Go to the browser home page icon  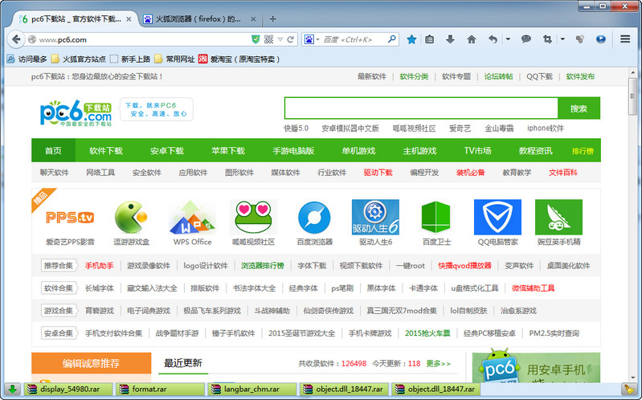(x=471, y=39)
